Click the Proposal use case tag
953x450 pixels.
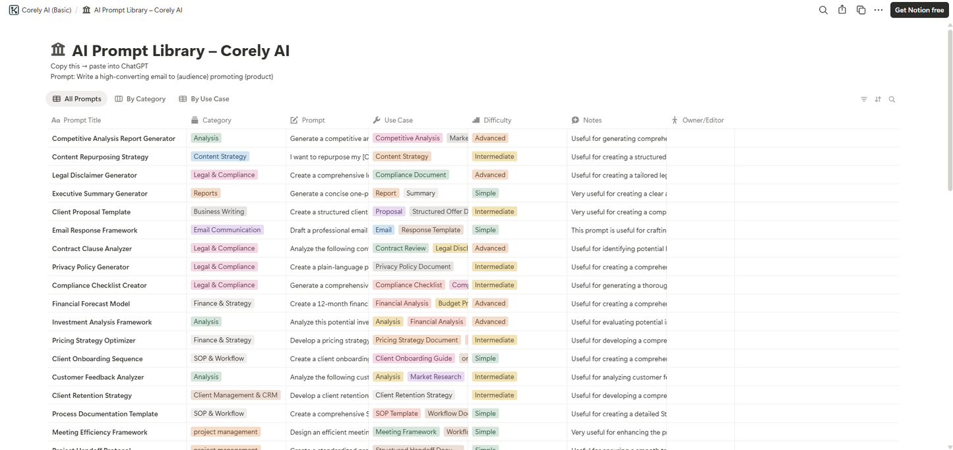(388, 211)
